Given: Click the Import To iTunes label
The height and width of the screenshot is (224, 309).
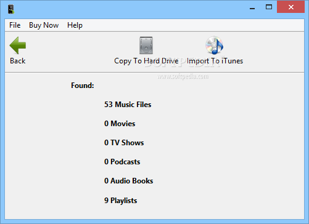Looking at the screenshot, I should 215,61.
